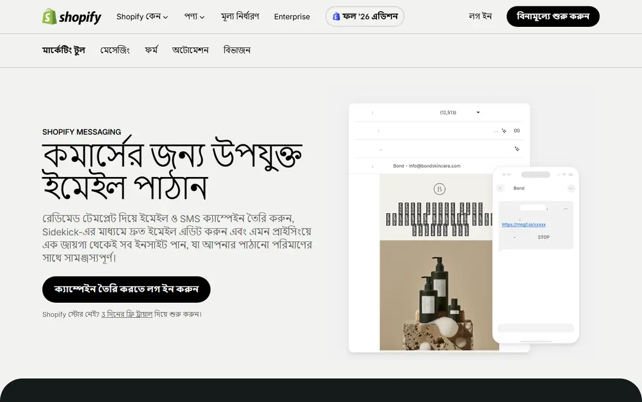Click the 'বিনামূল্যে শুরু করুন' button
Screen dimensions: 642x402
(x=553, y=16)
